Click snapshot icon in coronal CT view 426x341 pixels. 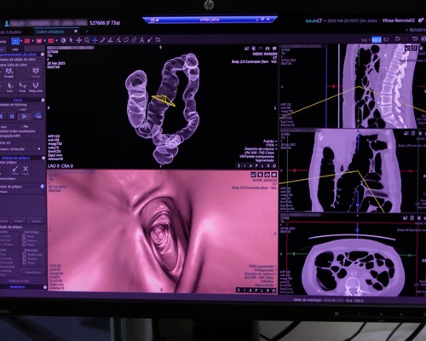pos(406,133)
